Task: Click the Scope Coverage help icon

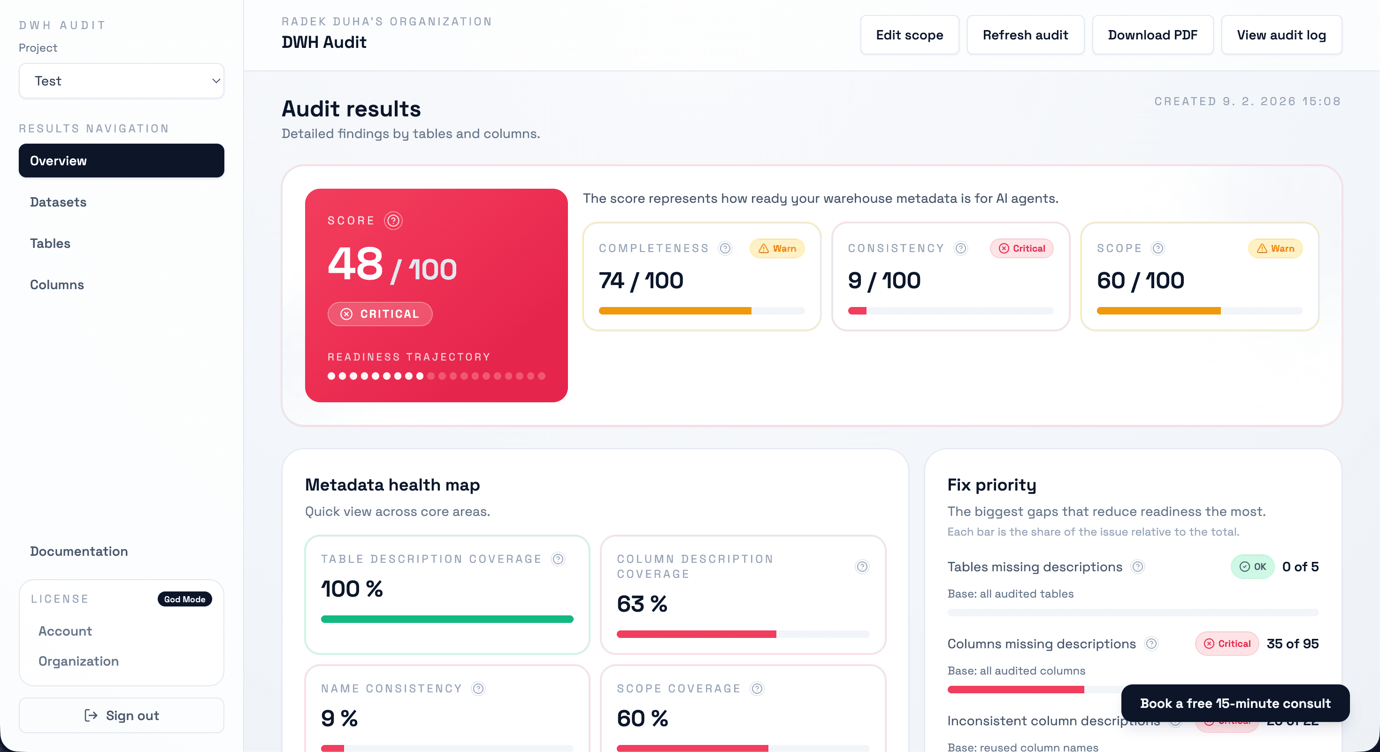Action: tap(757, 689)
